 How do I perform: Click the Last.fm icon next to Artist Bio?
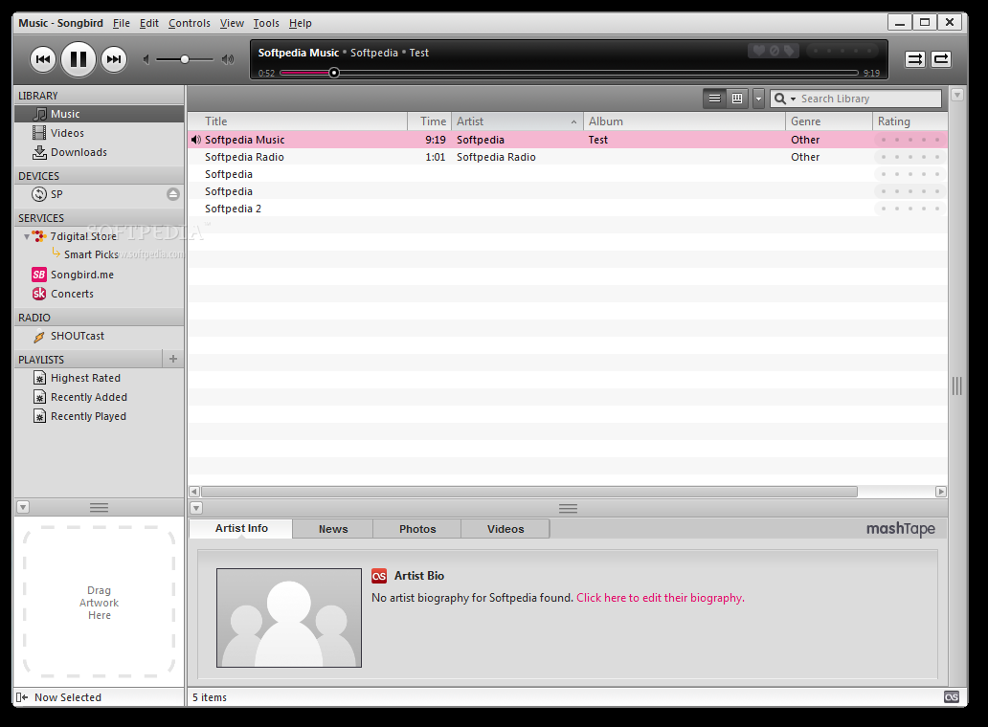click(x=379, y=576)
